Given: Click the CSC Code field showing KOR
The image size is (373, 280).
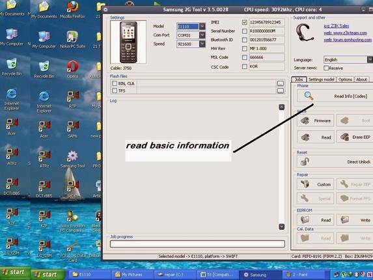Looking at the screenshot, I should pyautogui.click(x=266, y=66).
